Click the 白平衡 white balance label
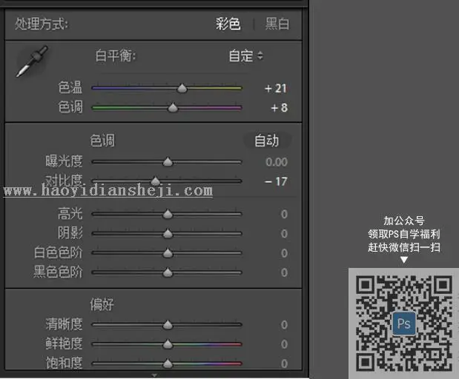The width and height of the screenshot is (459, 379). [x=116, y=56]
